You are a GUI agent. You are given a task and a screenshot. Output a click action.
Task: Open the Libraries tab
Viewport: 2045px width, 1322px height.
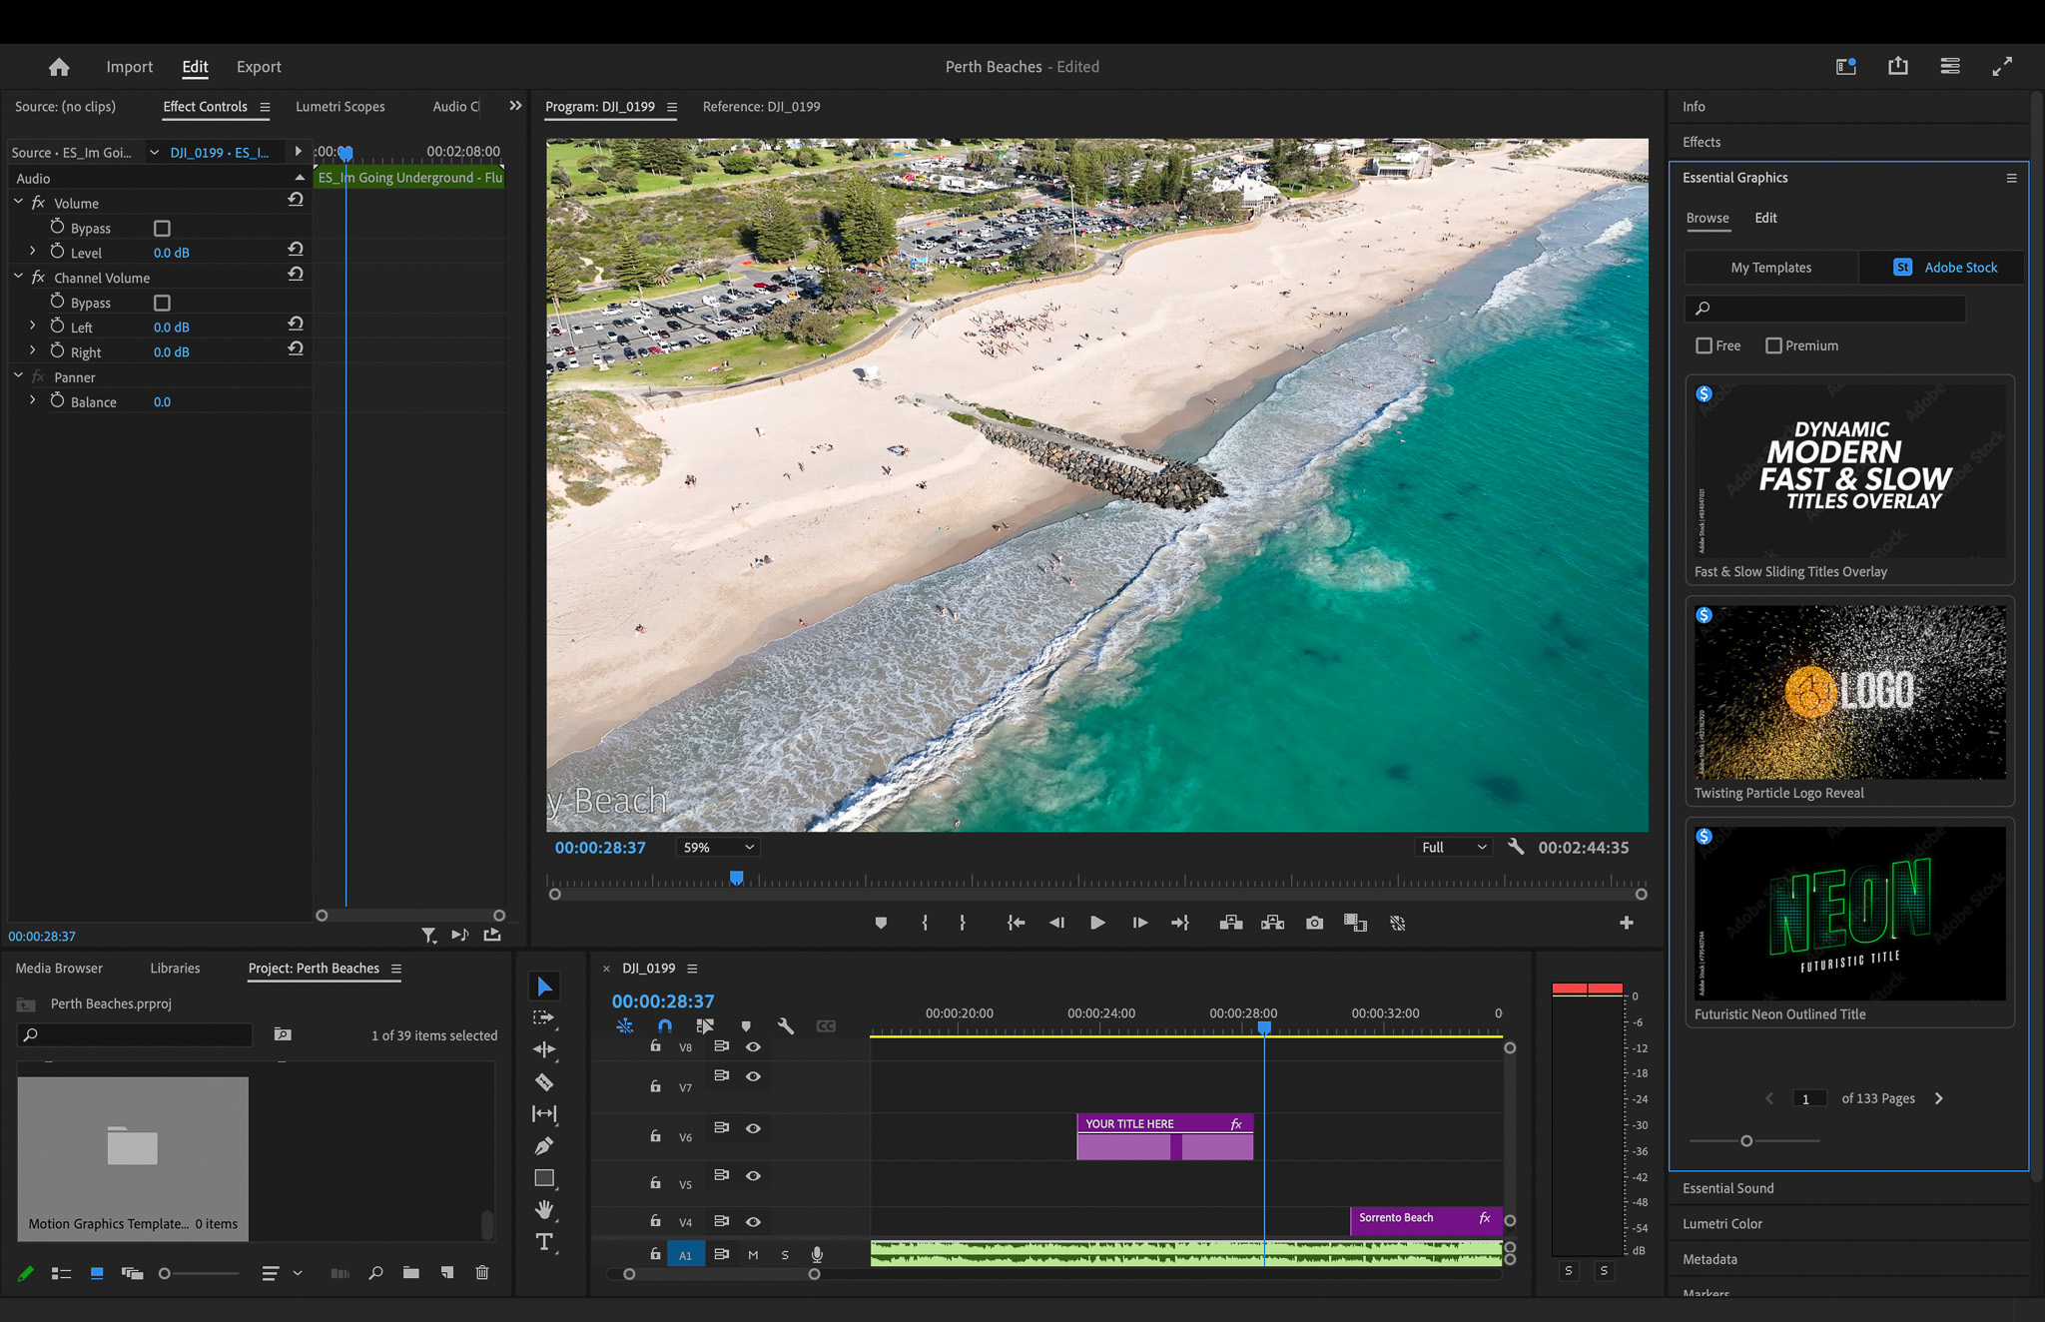175,969
